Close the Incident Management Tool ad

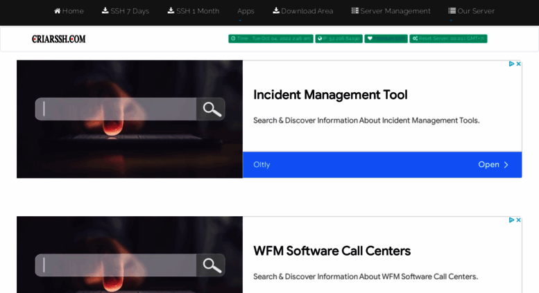[x=518, y=64]
